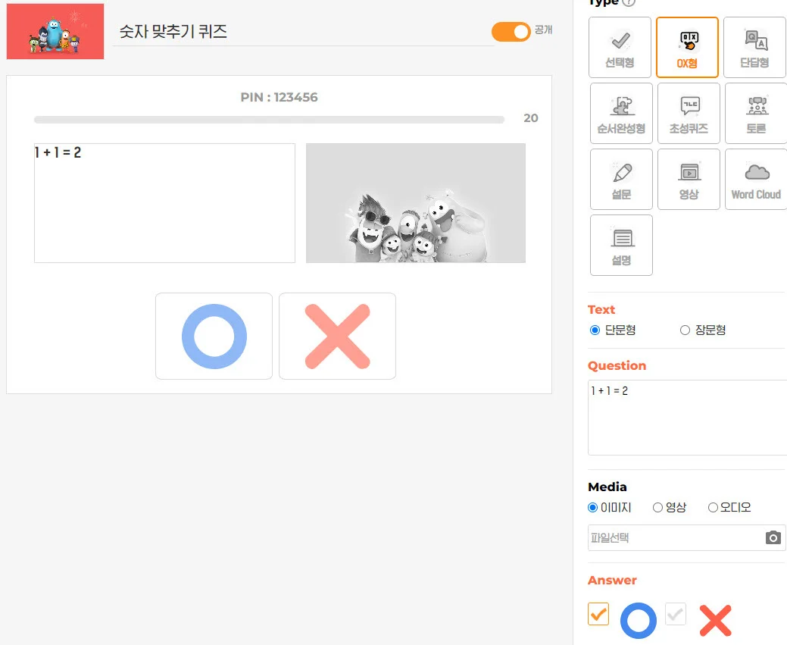This screenshot has width=787, height=645.
Task: Select 오디오 media radio button
Action: 713,507
